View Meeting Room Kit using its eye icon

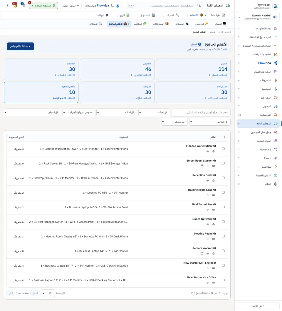214,239
